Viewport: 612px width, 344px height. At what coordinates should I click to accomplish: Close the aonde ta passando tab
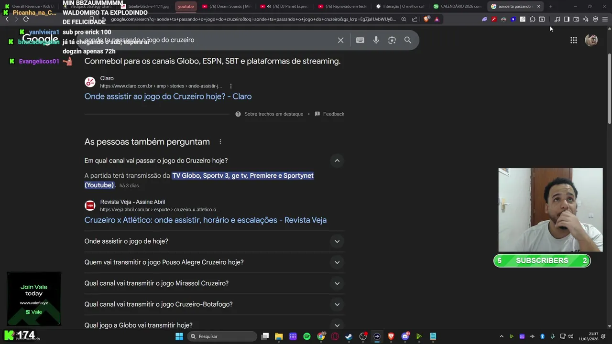[538, 6]
